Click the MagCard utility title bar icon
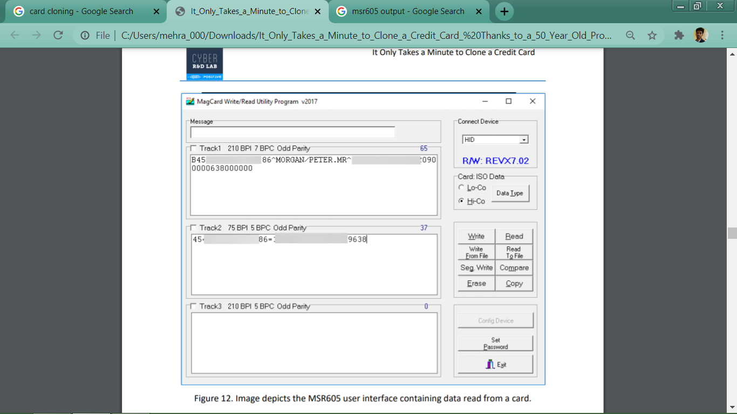 pyautogui.click(x=190, y=101)
